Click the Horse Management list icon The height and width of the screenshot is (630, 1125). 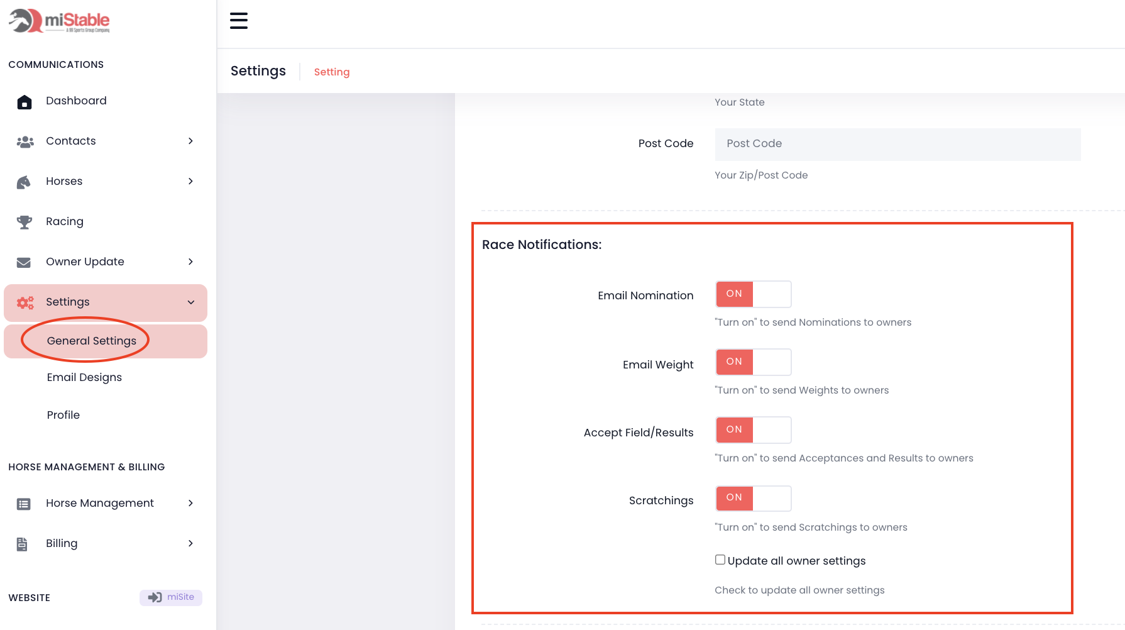[x=24, y=504]
